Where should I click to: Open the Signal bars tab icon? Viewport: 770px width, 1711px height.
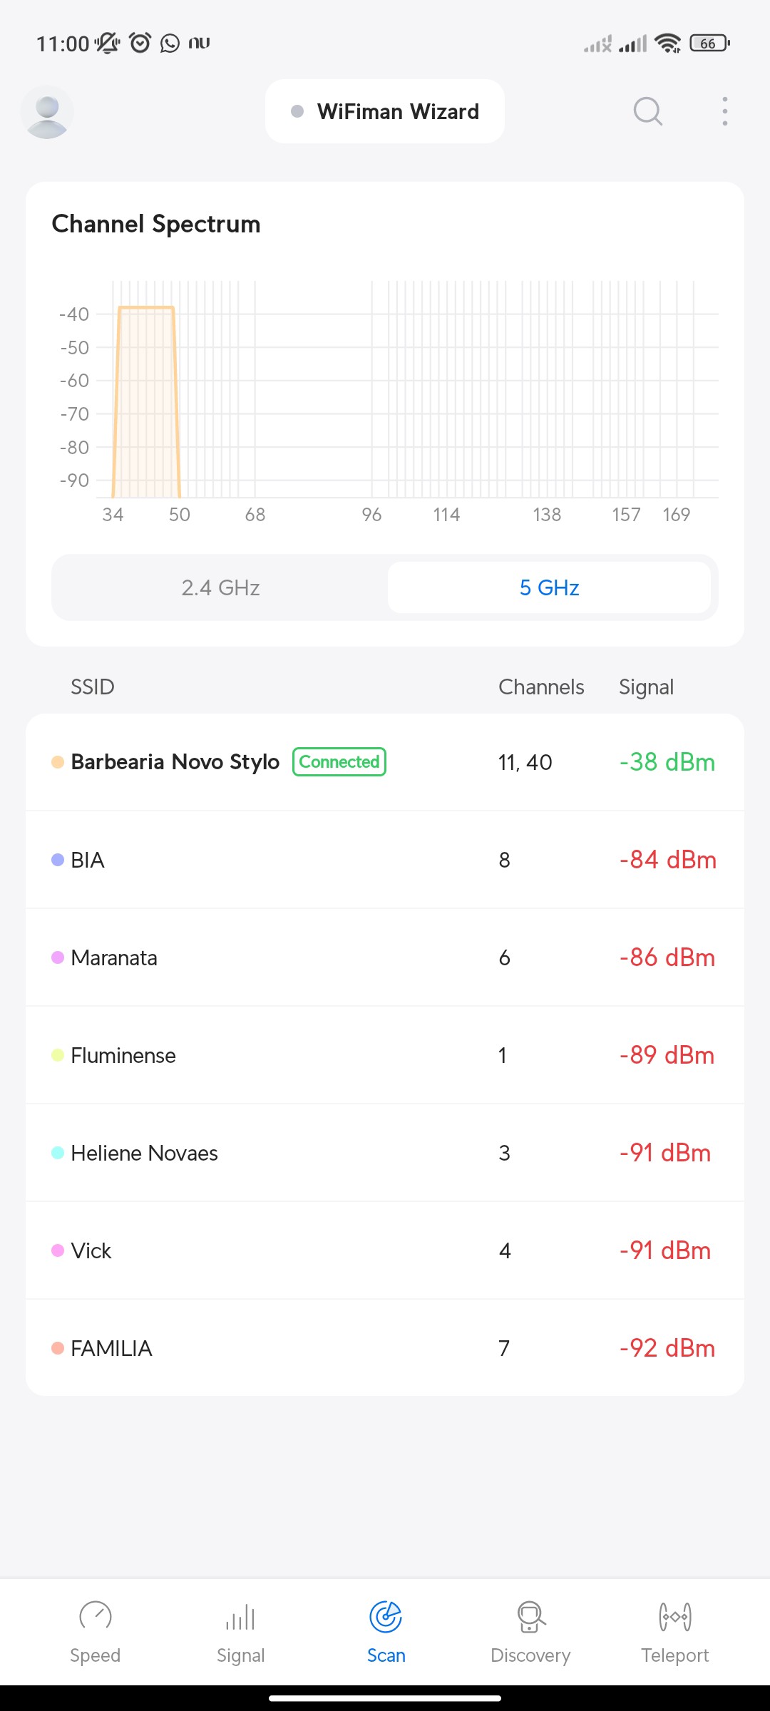click(x=240, y=1616)
